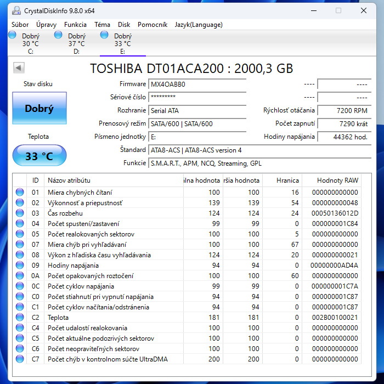
Task: Click status icon for Počet realokovaných sektorov
Action: [20, 234]
